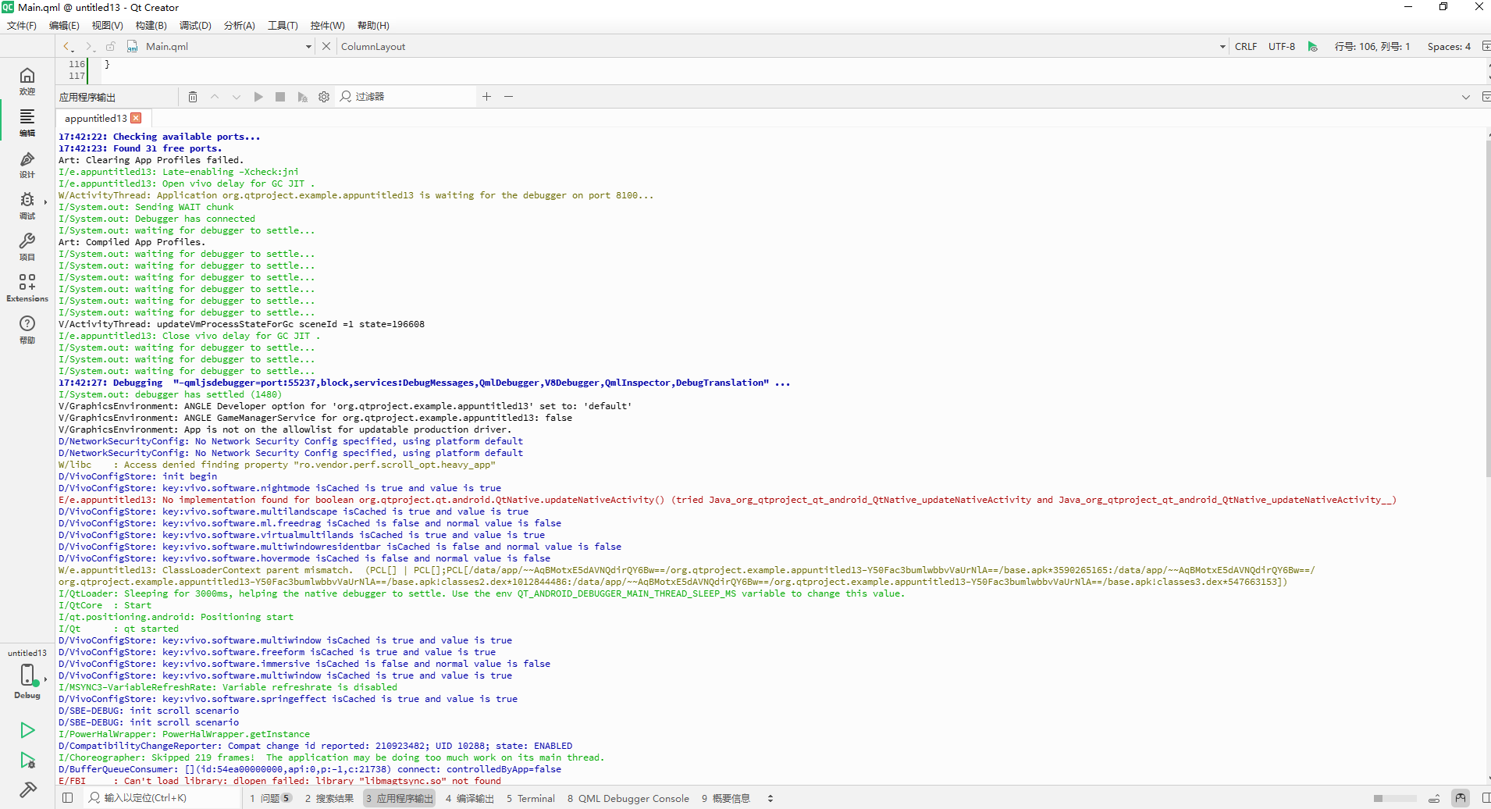Jump to the previous output item

point(215,97)
